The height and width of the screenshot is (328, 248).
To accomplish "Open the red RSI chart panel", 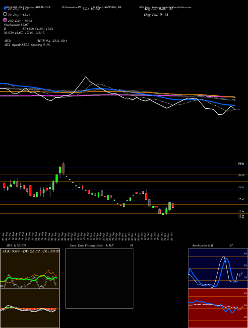I will click(218, 308).
